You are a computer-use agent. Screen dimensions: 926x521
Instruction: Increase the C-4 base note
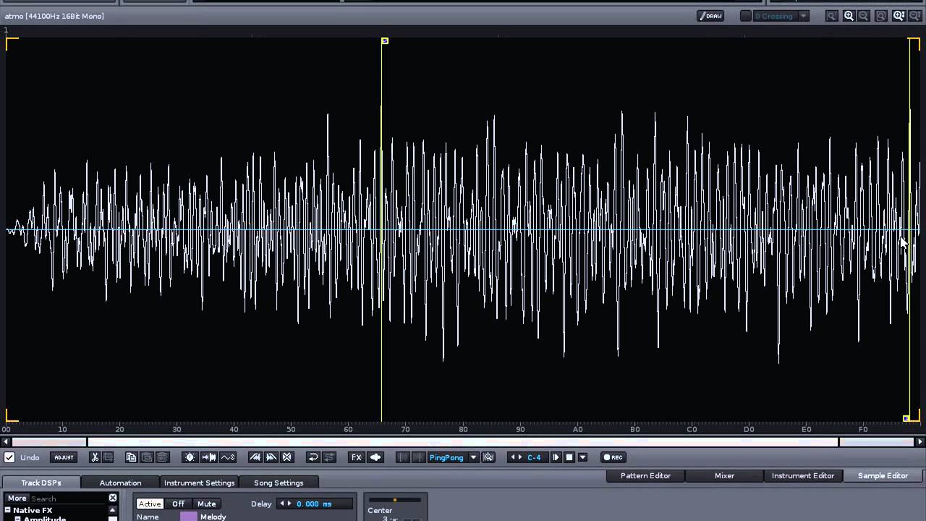(520, 457)
